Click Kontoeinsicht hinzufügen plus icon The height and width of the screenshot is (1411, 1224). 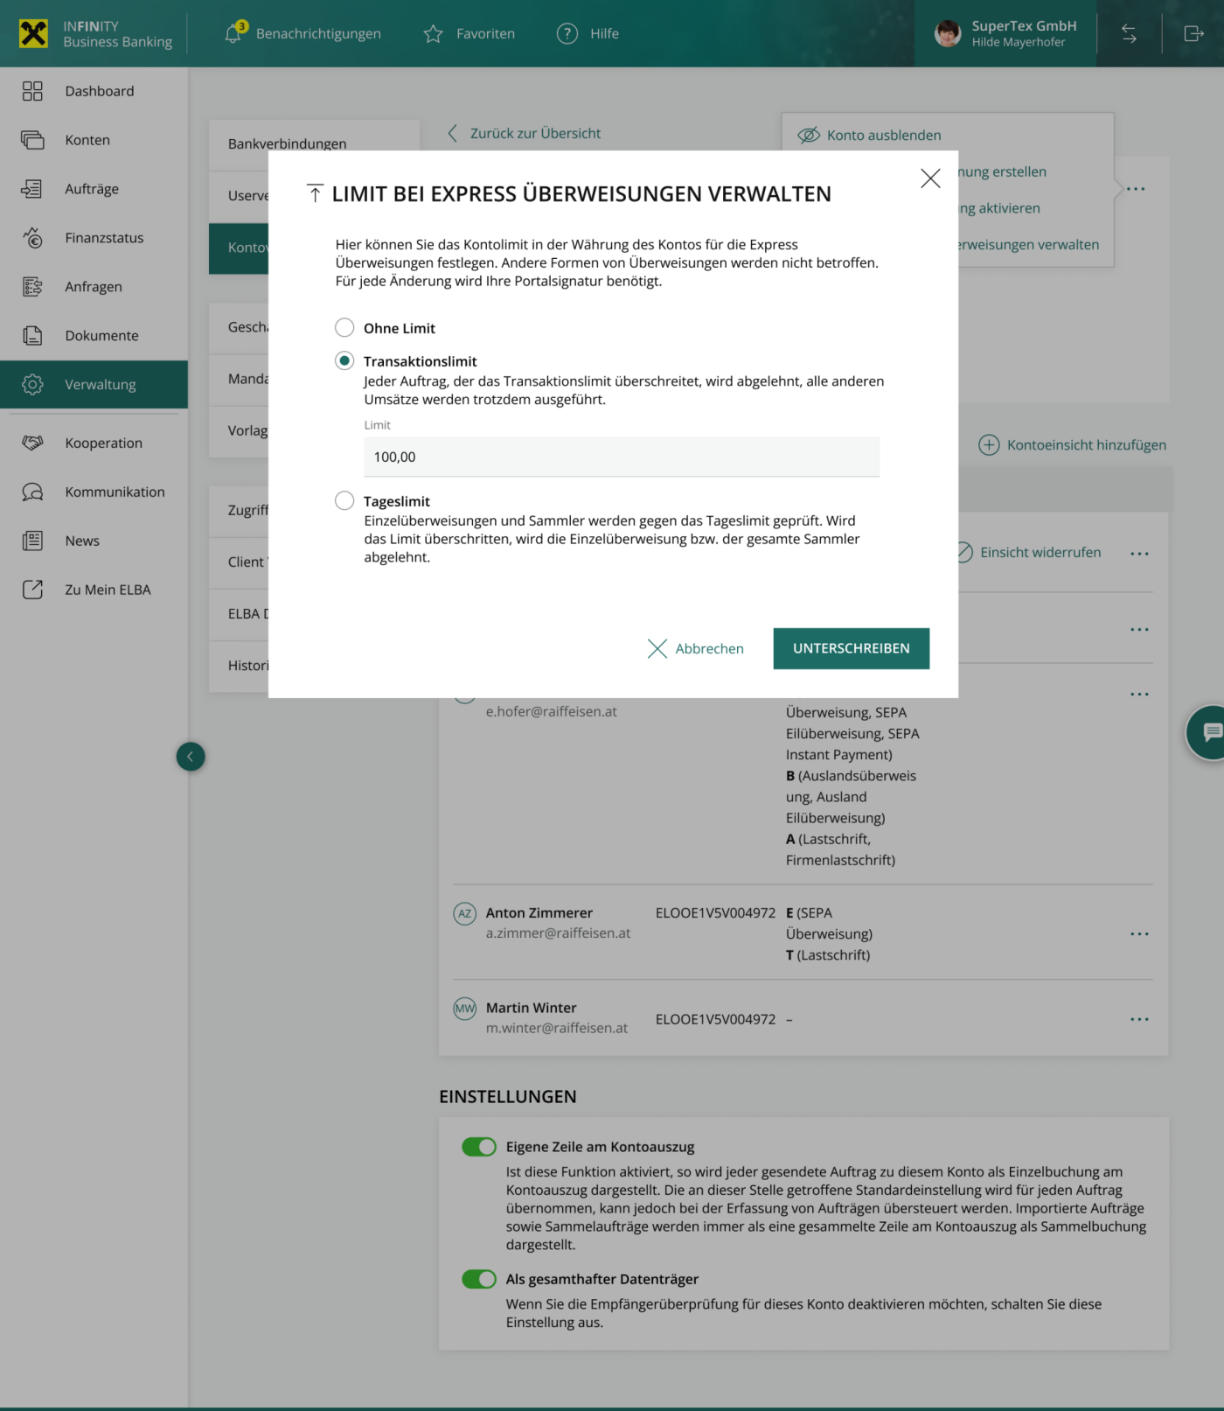pos(989,445)
